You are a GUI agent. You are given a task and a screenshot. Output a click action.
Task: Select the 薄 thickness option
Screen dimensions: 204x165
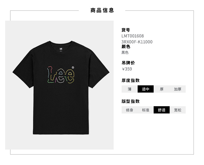tap(129, 89)
